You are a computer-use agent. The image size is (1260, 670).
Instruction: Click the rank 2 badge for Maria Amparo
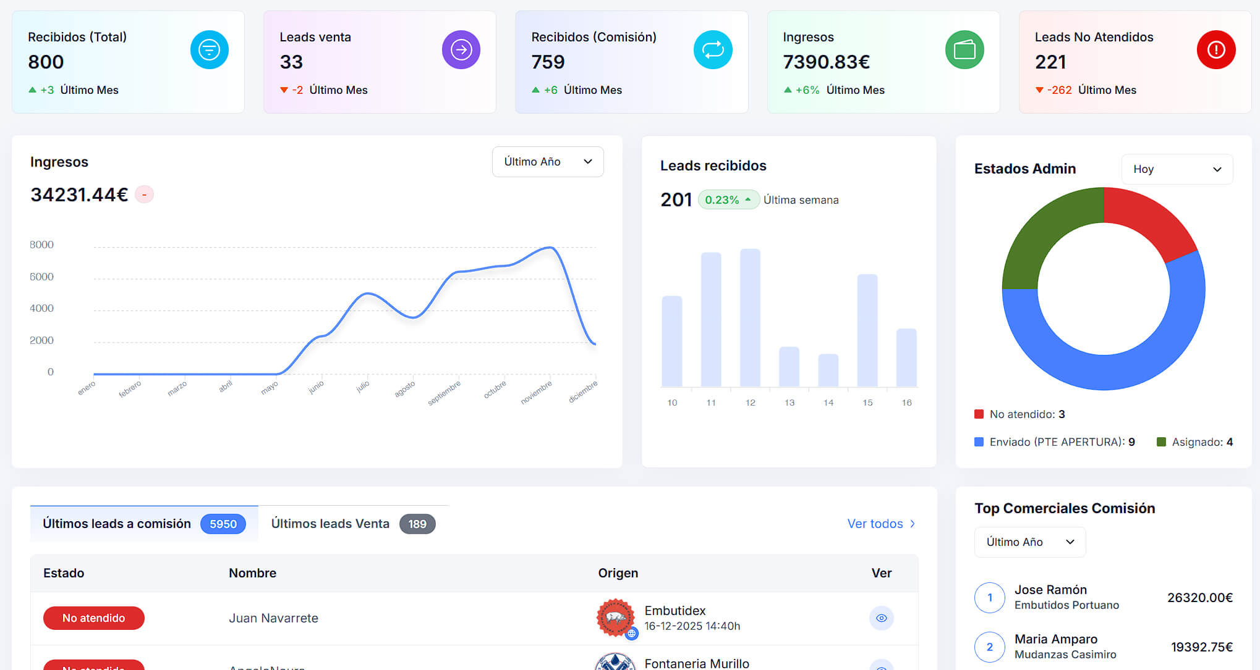coord(989,647)
